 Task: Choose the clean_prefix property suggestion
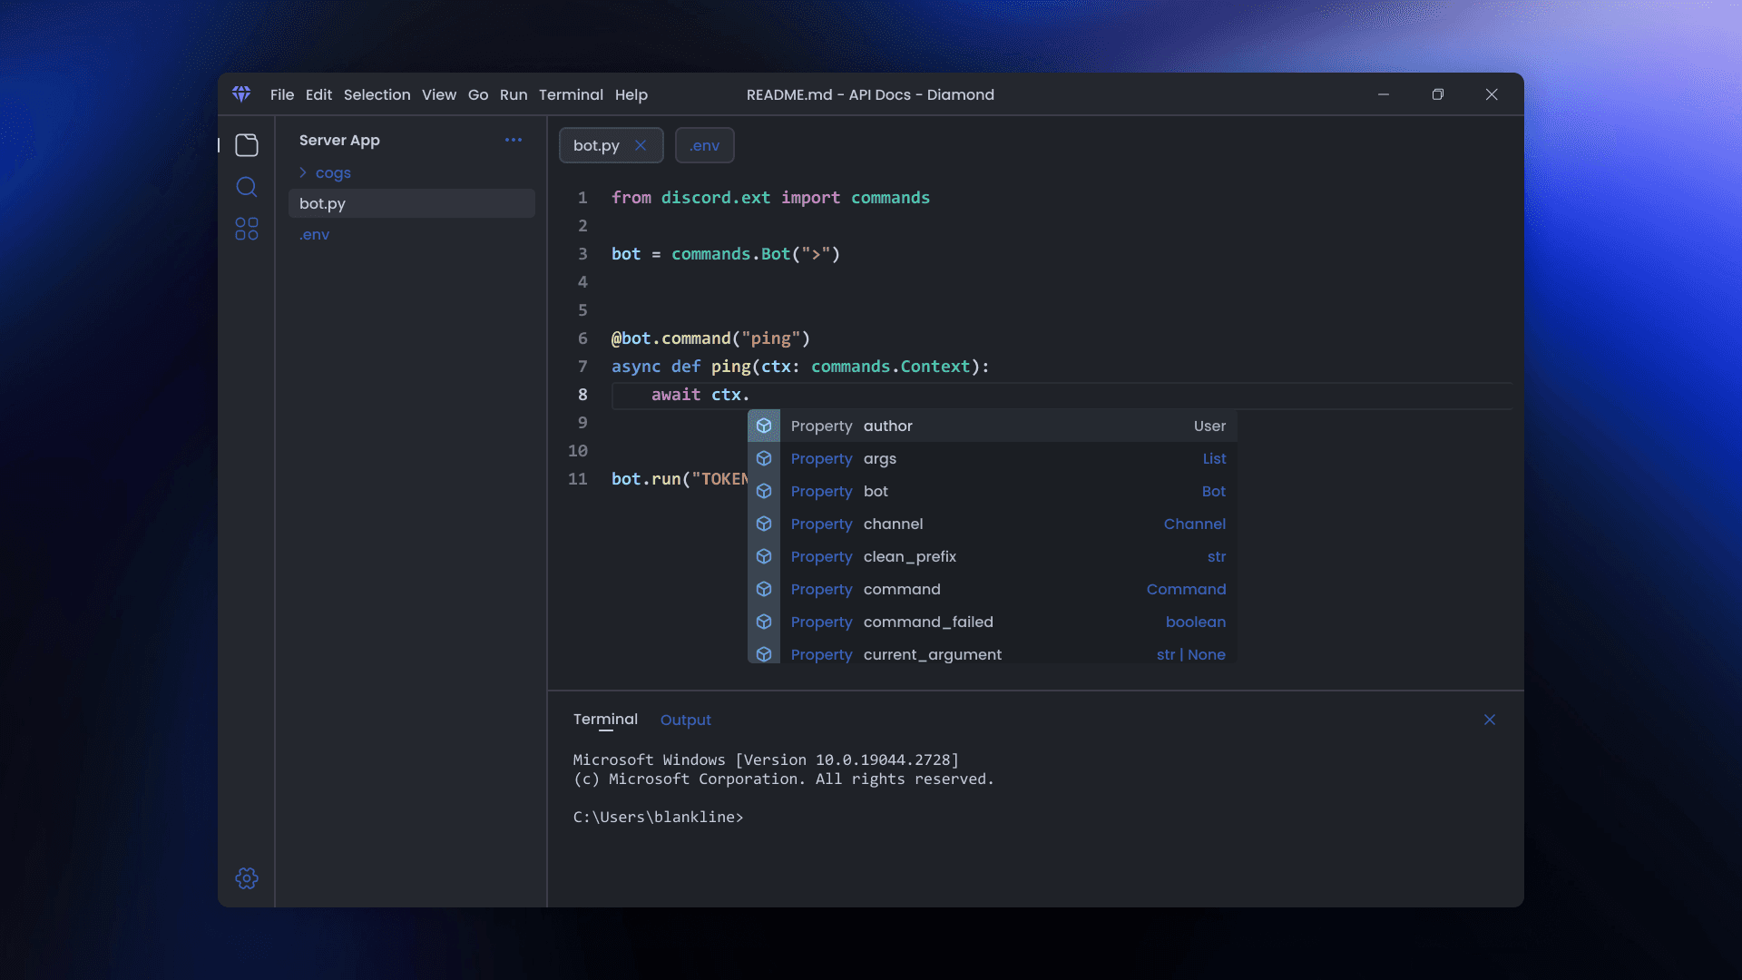[993, 556]
